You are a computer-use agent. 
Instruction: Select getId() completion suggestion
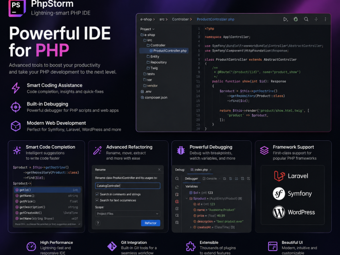[47, 190]
